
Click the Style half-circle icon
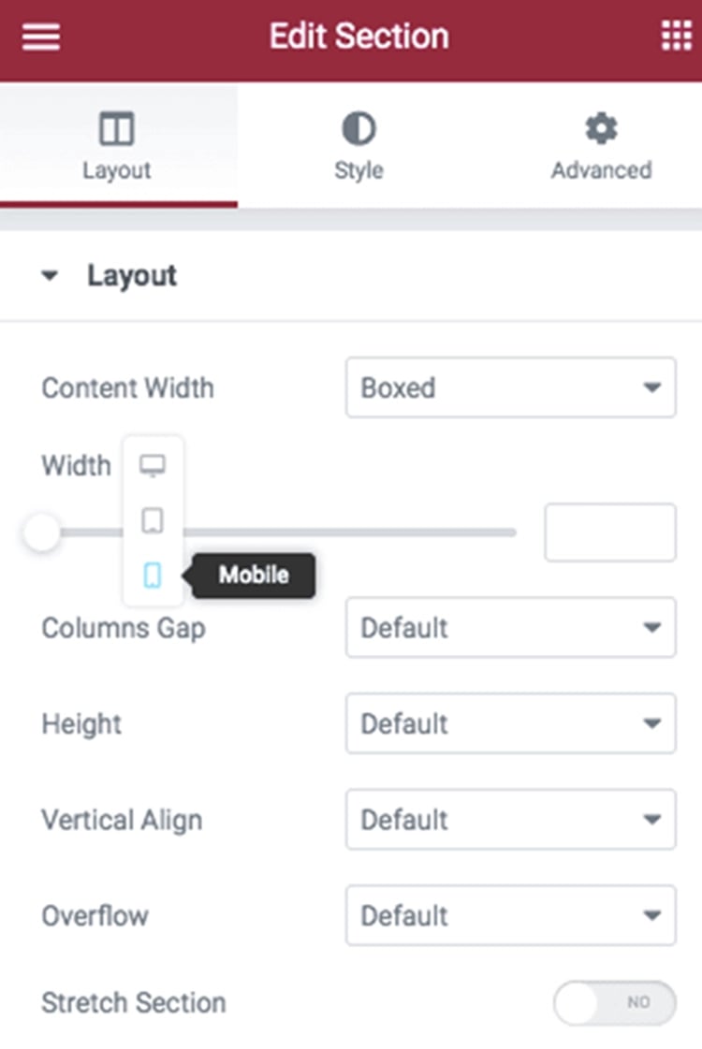pos(358,128)
